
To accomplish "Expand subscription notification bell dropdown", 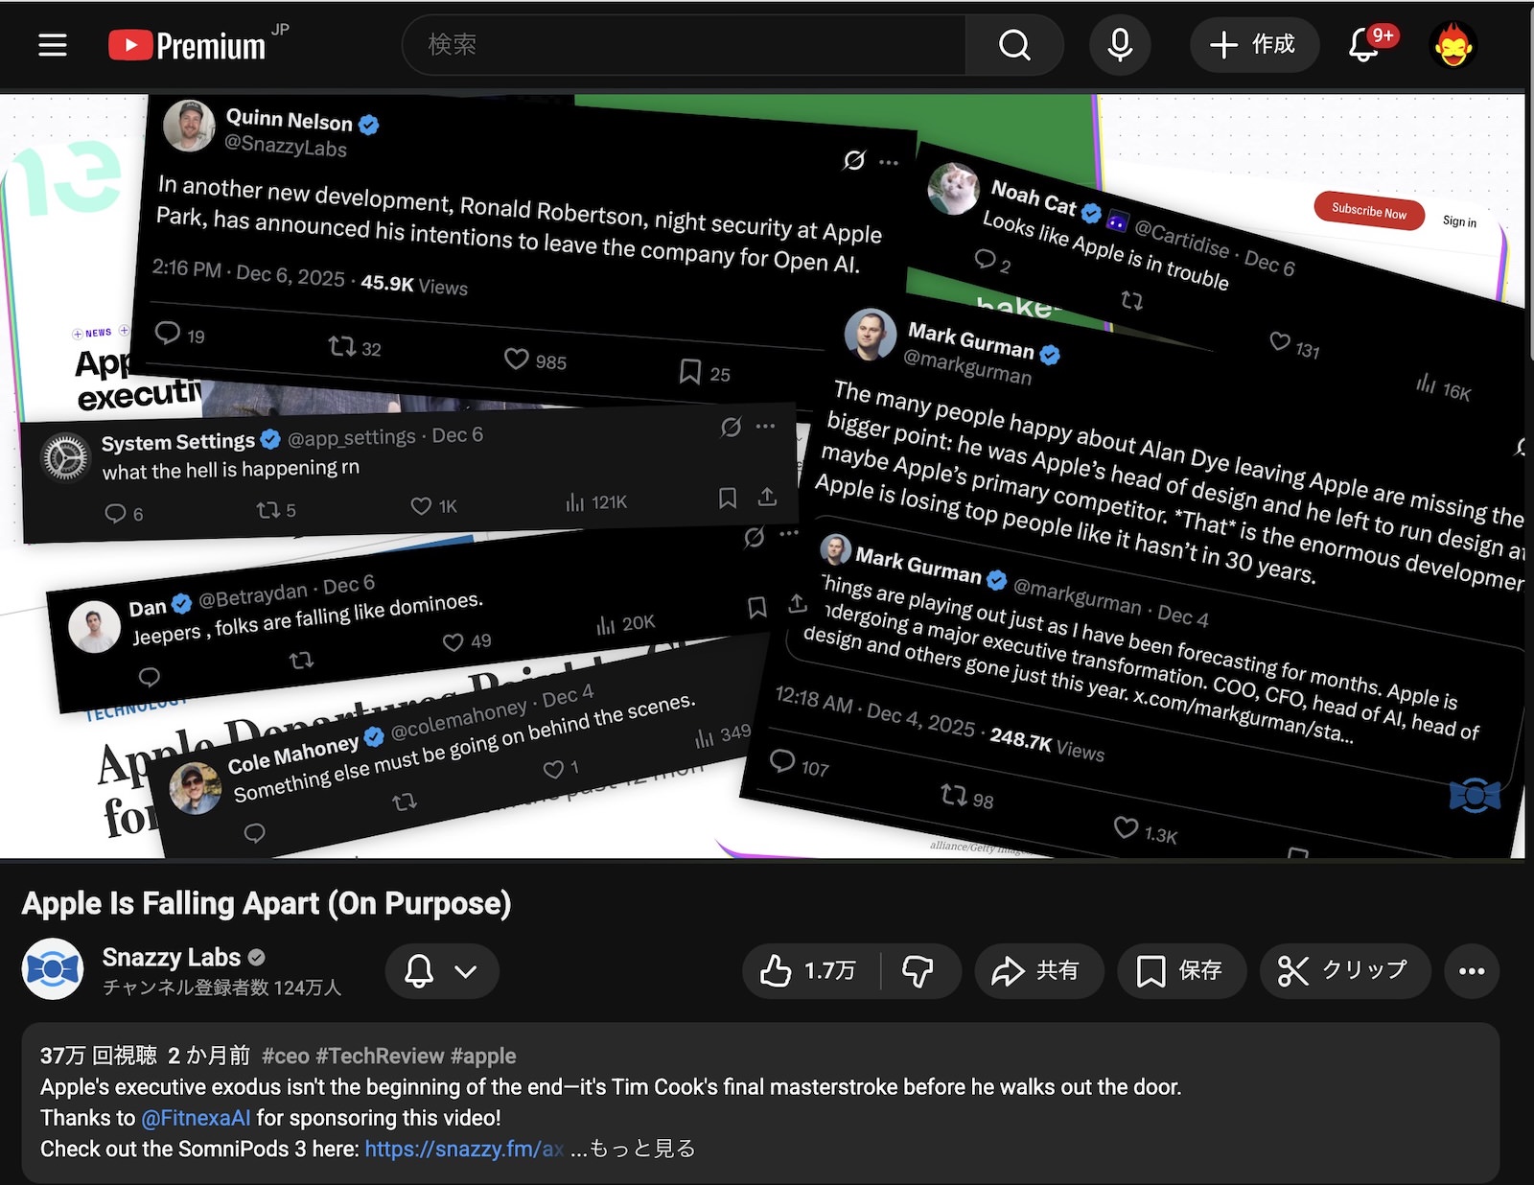I will (442, 971).
